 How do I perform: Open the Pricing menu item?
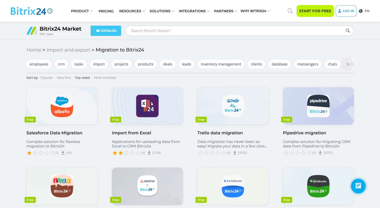106,11
